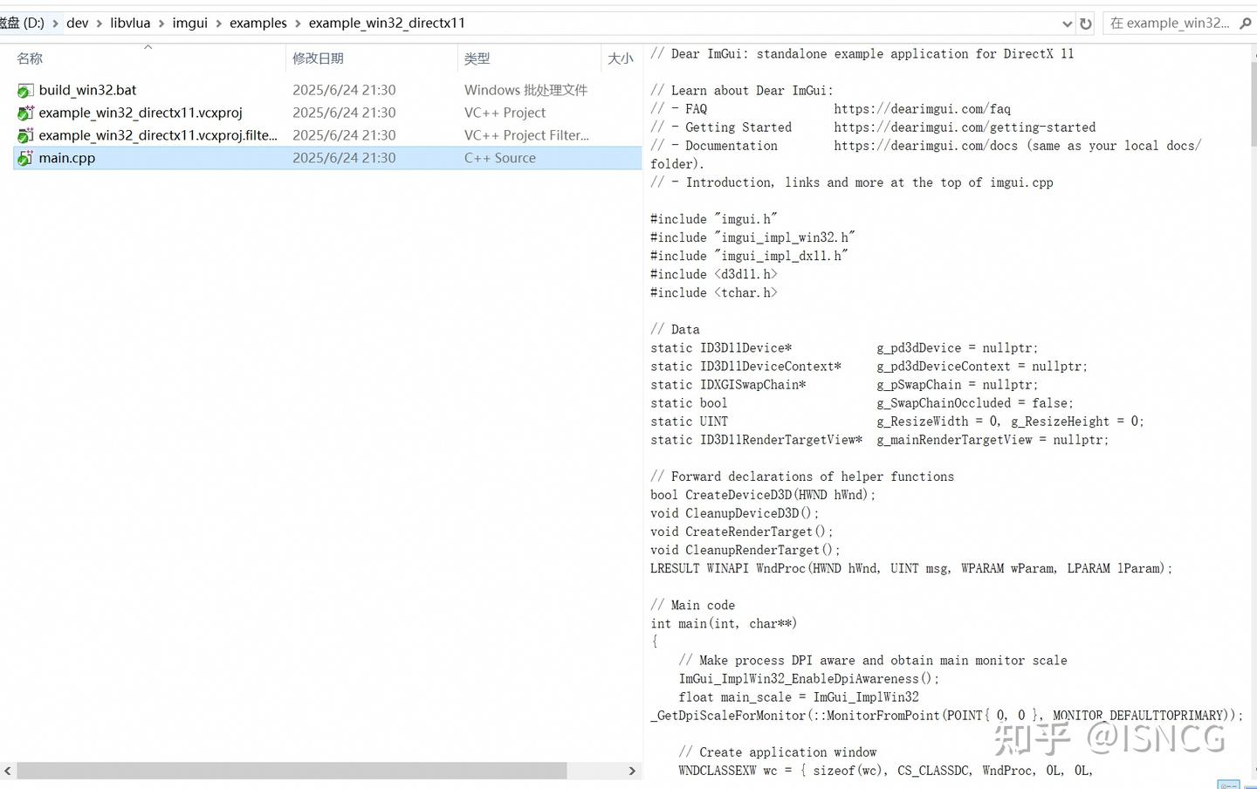This screenshot has height=789, width=1257.
Task: Click the main.cpp file icon
Action: 25,158
